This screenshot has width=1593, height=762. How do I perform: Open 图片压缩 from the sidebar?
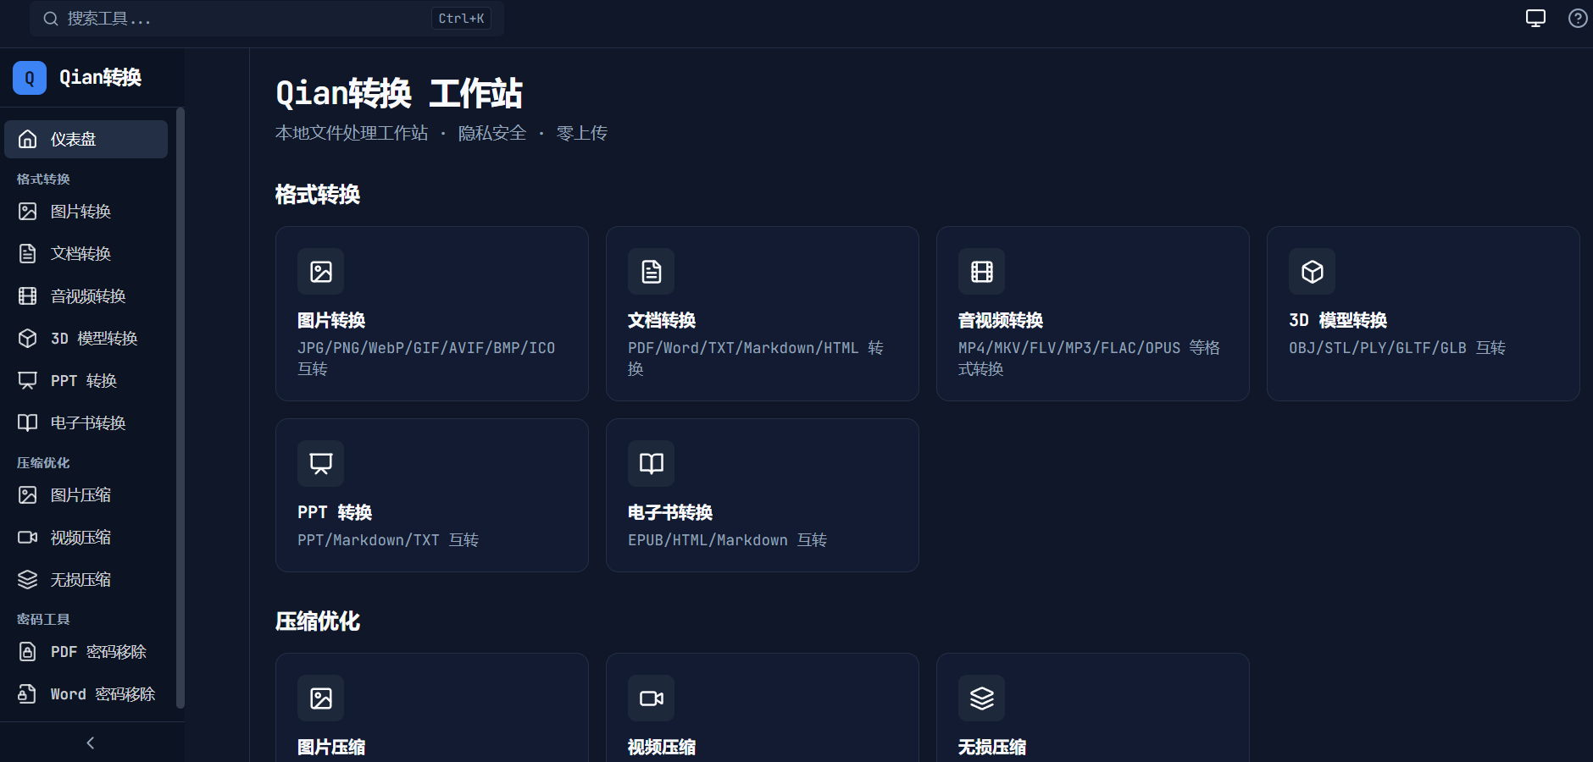click(x=86, y=495)
